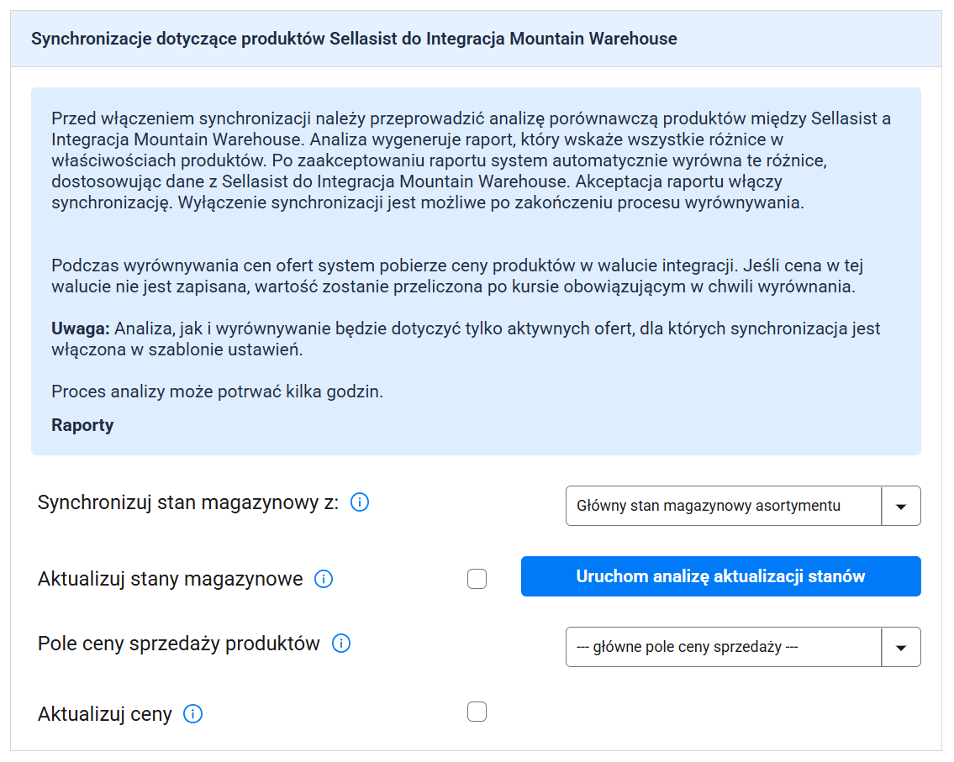Open the 'Raporty' link

tap(82, 425)
